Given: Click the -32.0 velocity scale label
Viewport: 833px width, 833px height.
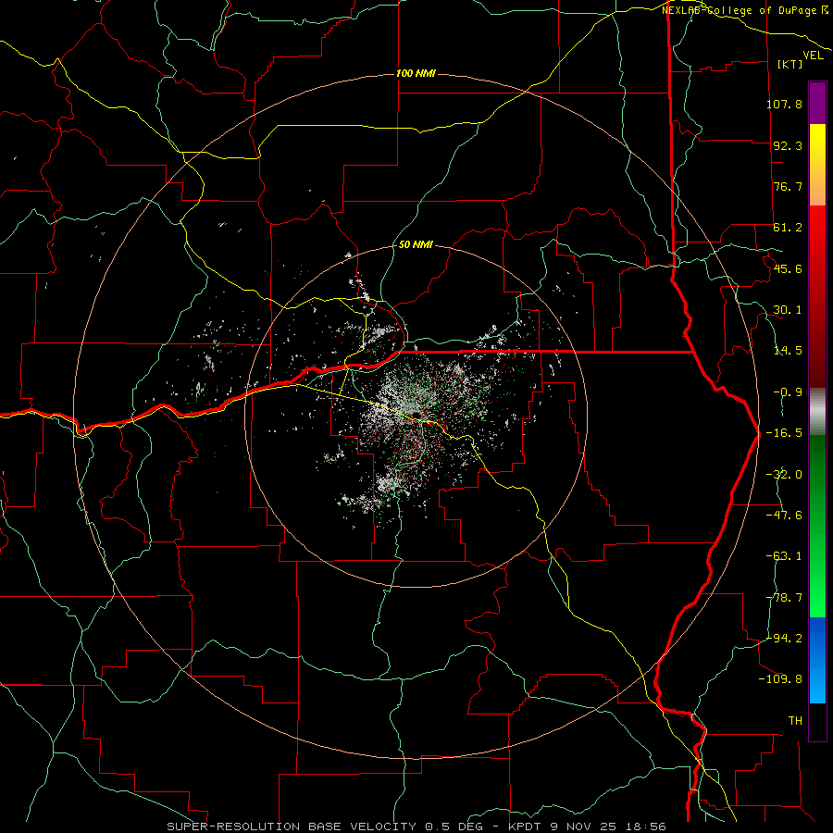Looking at the screenshot, I should (x=784, y=475).
